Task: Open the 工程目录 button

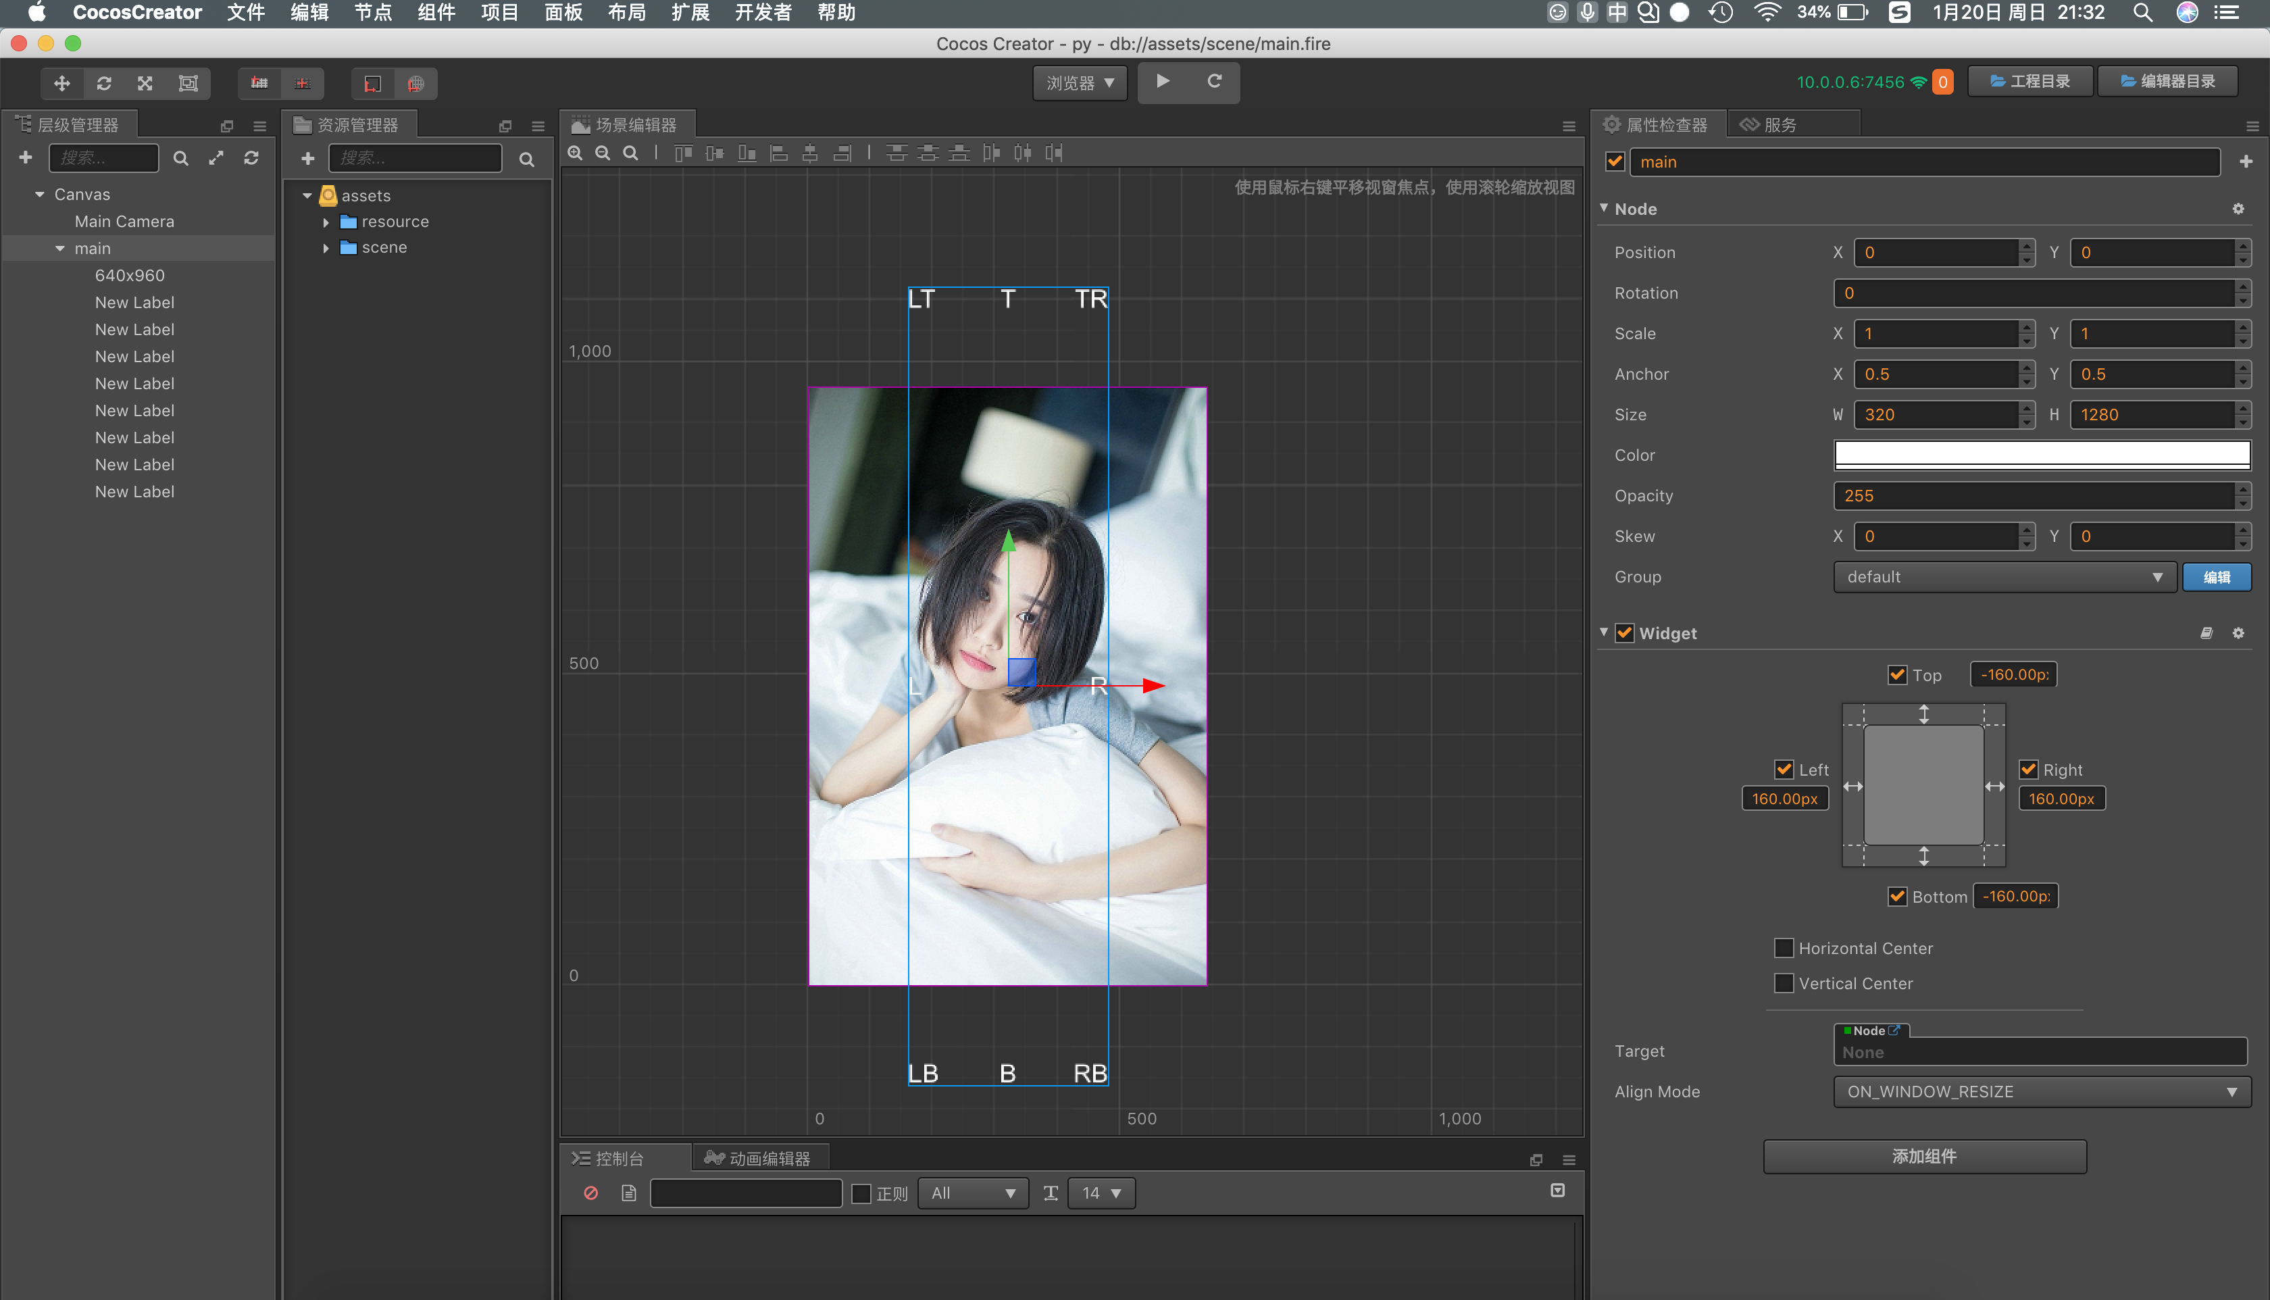Action: (x=2030, y=81)
